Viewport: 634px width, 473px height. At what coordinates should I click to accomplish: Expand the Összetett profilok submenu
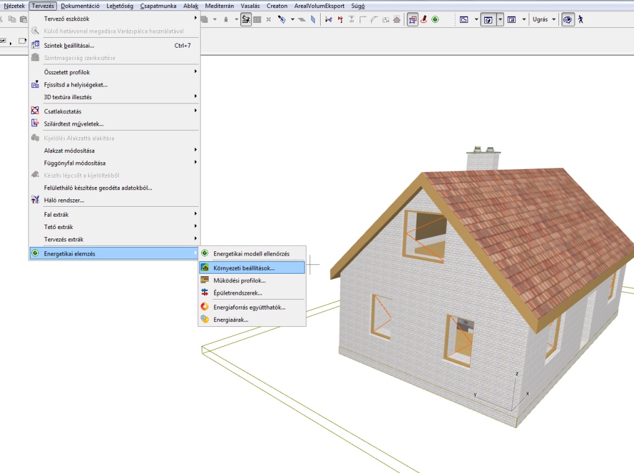[115, 72]
